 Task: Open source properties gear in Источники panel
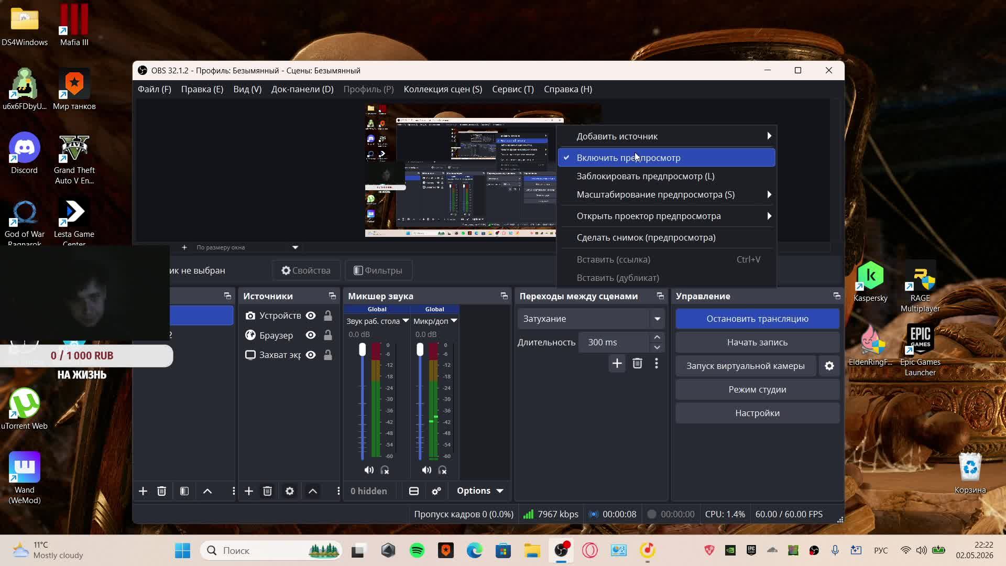click(289, 491)
